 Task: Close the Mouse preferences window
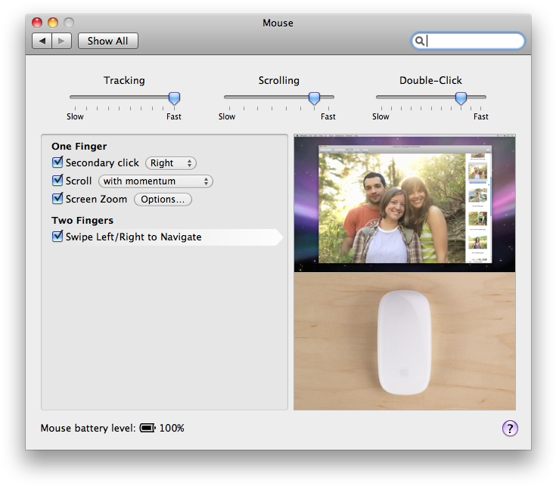coord(37,23)
